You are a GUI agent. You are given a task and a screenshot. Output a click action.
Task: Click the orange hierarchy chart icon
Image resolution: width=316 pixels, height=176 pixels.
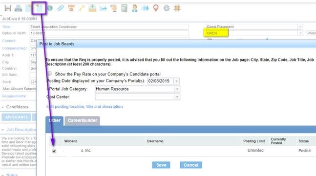[71, 8]
